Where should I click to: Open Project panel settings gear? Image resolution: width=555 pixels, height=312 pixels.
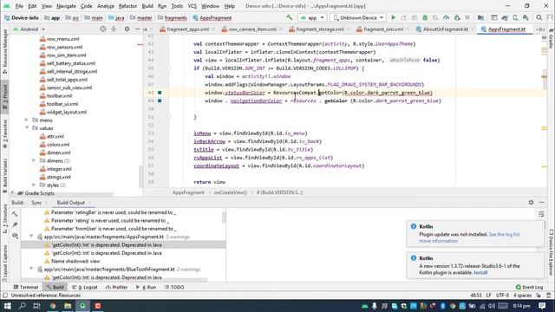(127, 29)
